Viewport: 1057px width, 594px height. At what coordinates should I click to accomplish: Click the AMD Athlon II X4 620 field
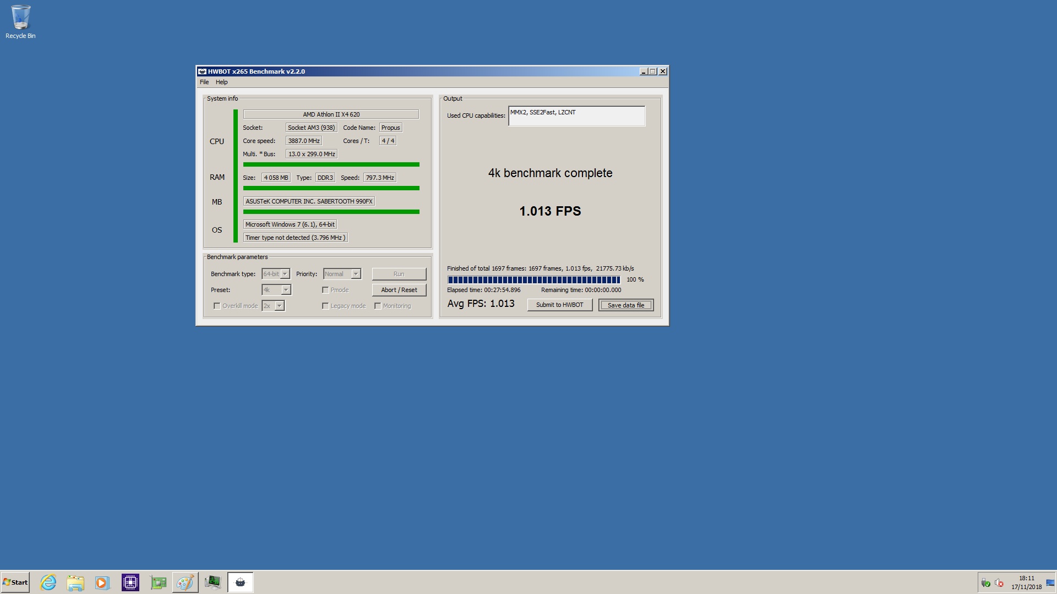click(x=331, y=114)
